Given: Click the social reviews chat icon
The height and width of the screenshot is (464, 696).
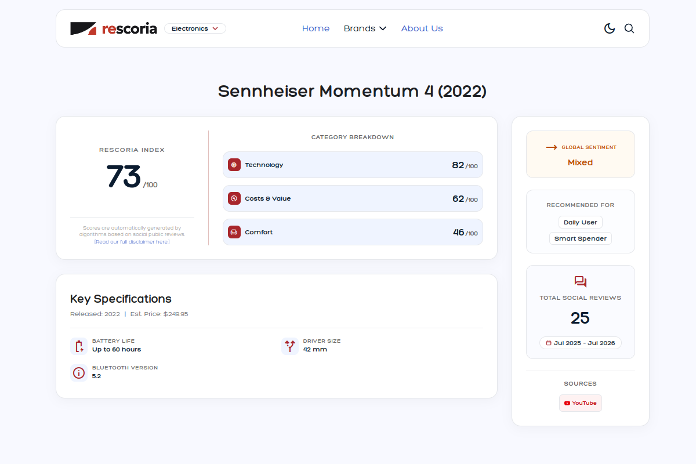Looking at the screenshot, I should point(581,282).
